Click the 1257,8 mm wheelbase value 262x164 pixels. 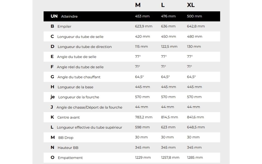coord(170,157)
